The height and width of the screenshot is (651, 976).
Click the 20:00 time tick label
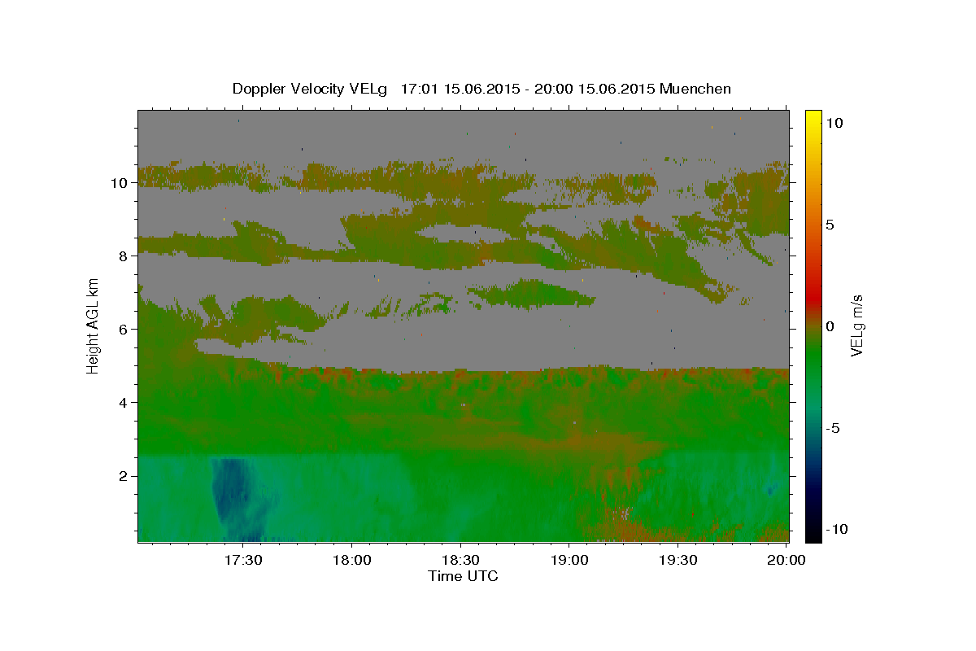tap(786, 560)
